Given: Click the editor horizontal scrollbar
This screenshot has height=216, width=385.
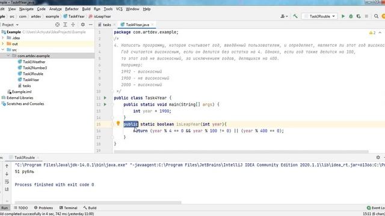Looking at the screenshot, I should click(241, 152).
